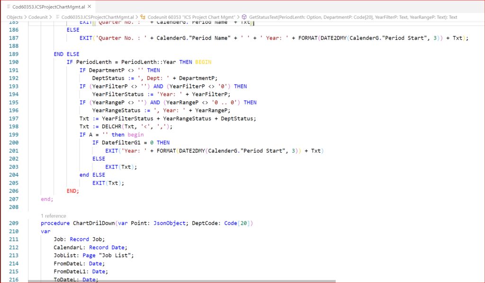Click DELCHR function on line 198
The image size is (485, 283).
(111, 126)
